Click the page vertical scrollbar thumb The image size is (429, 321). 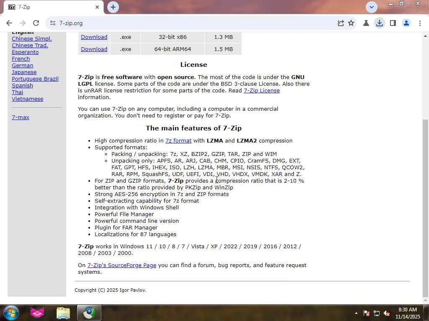coord(425,207)
